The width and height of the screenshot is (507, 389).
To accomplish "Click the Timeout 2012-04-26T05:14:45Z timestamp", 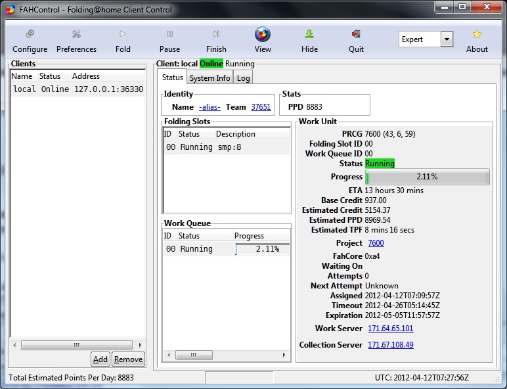I will click(x=402, y=306).
